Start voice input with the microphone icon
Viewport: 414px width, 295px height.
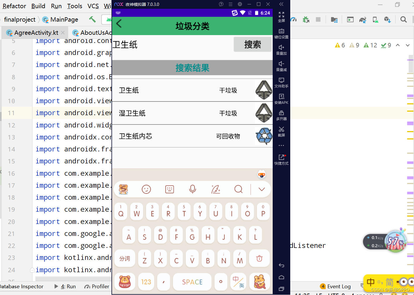pyautogui.click(x=193, y=189)
